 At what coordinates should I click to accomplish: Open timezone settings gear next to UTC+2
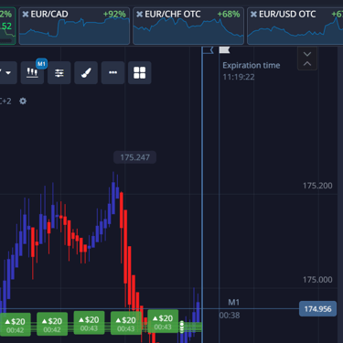(23, 101)
